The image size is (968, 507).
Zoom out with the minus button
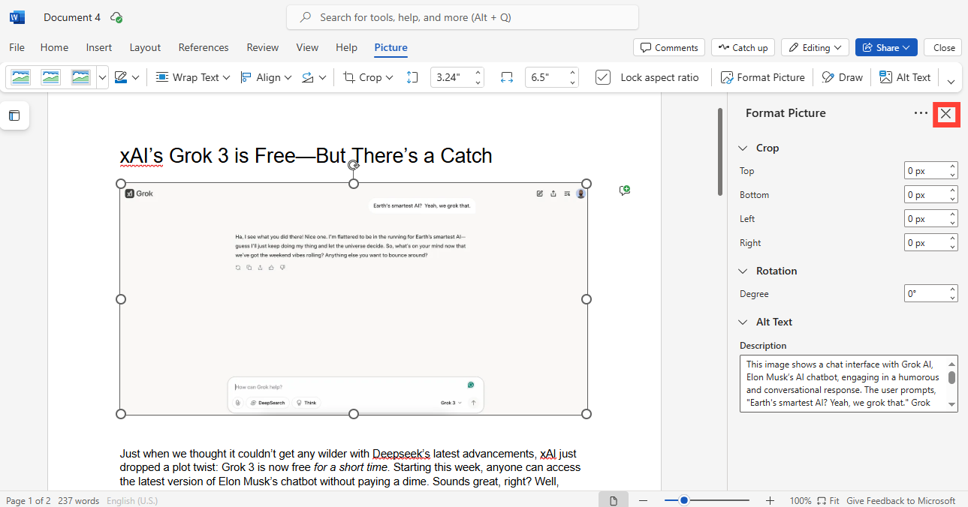(642, 500)
